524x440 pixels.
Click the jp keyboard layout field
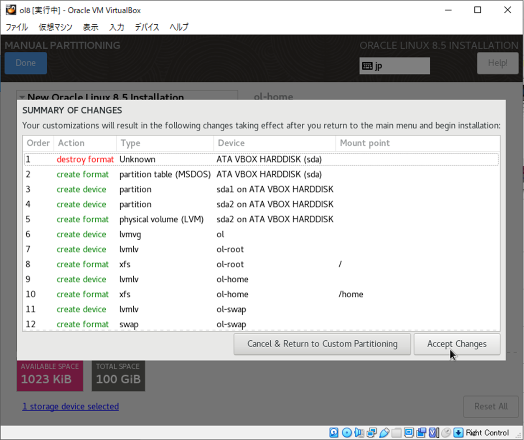(394, 66)
